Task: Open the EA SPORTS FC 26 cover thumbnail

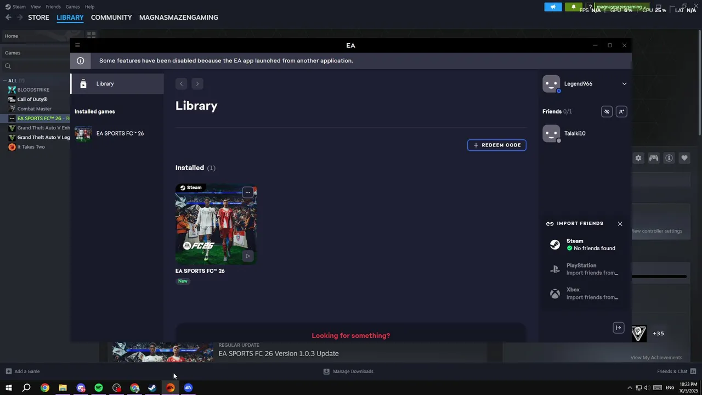Action: coord(216,224)
